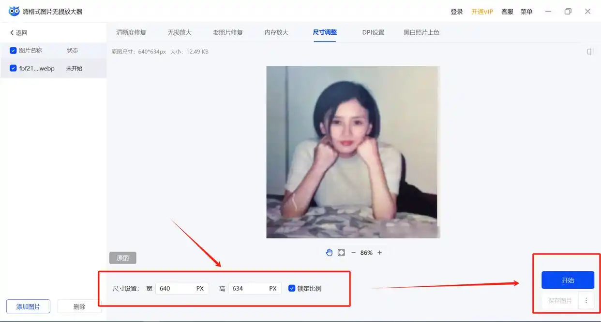
Task: Open the 菜单 menu
Action: click(x=526, y=12)
